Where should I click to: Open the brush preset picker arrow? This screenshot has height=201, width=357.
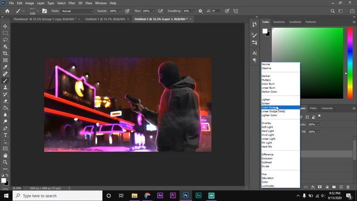(x=38, y=11)
